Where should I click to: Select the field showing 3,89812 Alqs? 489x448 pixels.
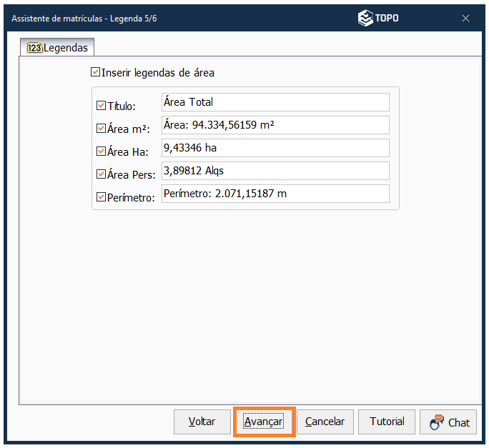coord(275,171)
